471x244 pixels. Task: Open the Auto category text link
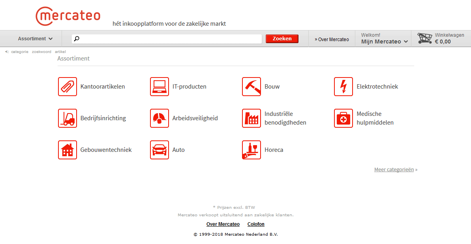[178, 150]
